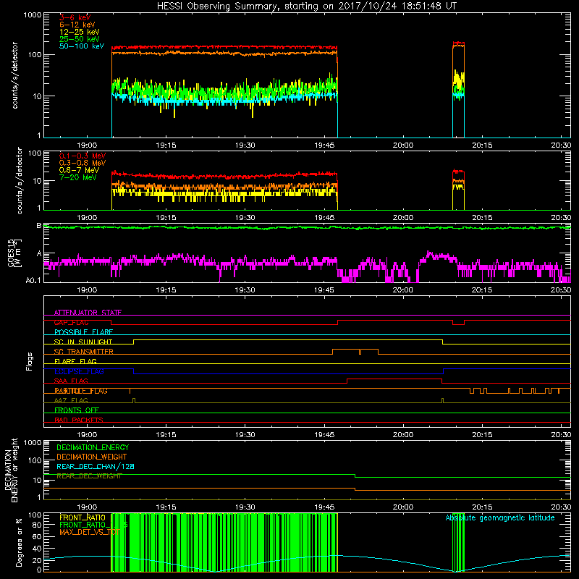Image resolution: width=579 pixels, height=579 pixels.
Task: Click the MAX_DET_VS_TOT legend label
Action: tap(90, 532)
